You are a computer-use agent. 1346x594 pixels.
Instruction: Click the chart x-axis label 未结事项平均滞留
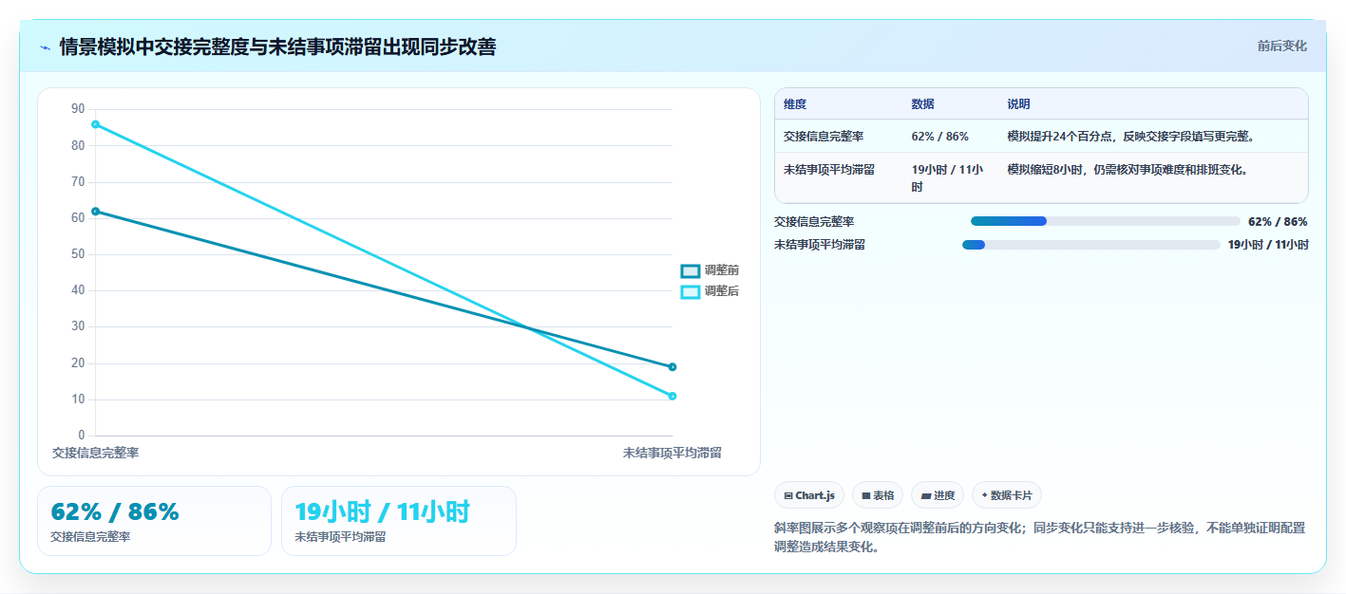coord(673,454)
